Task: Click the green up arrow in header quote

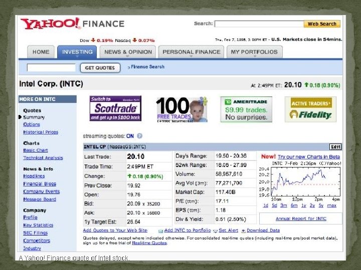Action: [306, 84]
